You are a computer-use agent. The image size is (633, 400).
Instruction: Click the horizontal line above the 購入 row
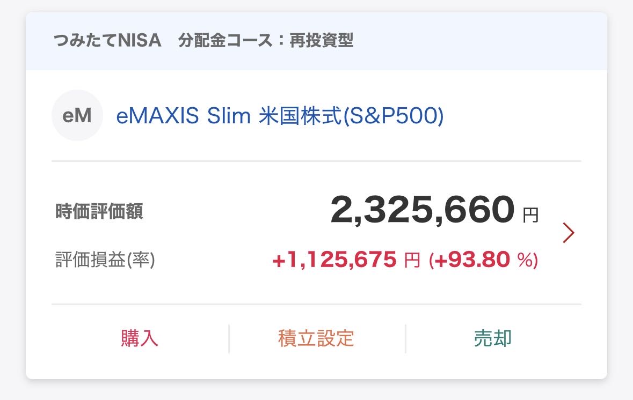316,304
